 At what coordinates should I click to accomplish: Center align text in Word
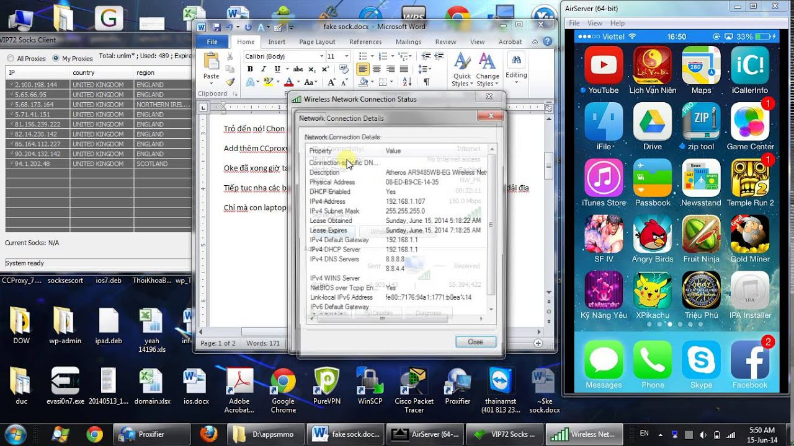tap(377, 69)
